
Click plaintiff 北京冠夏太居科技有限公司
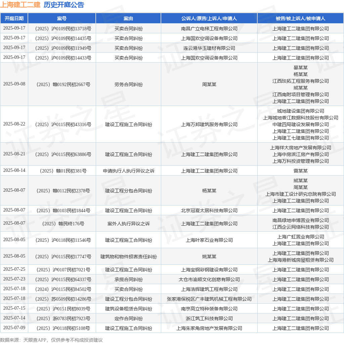(209, 211)
